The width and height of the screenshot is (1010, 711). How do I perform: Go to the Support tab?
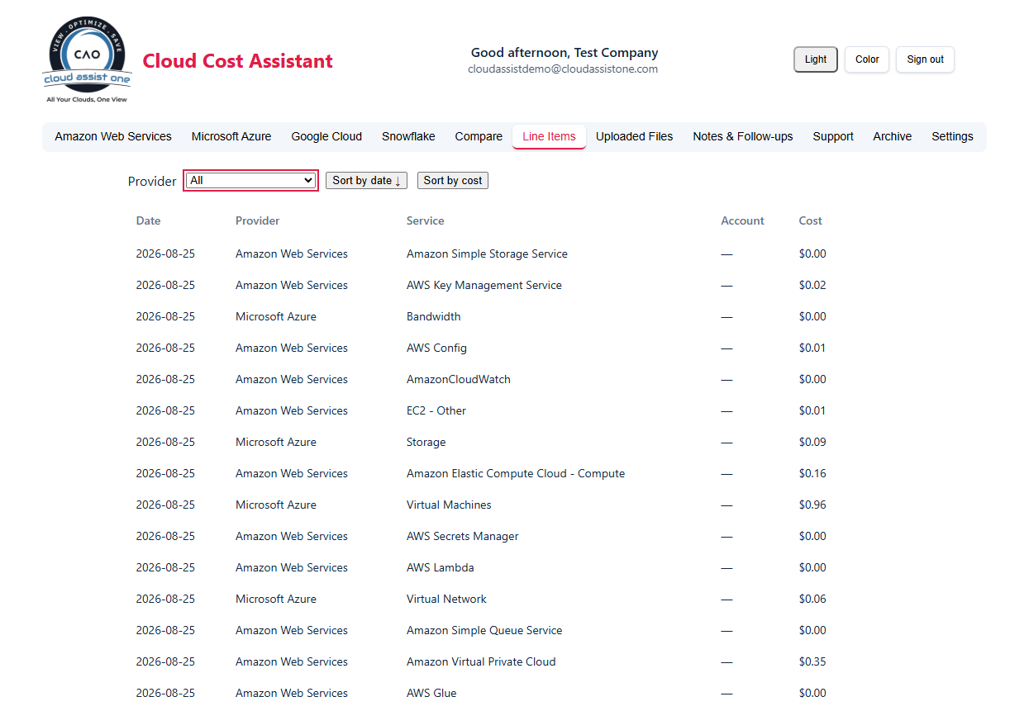[832, 136]
